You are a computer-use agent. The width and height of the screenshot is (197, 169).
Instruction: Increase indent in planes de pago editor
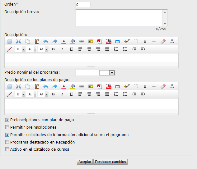(x=134, y=94)
